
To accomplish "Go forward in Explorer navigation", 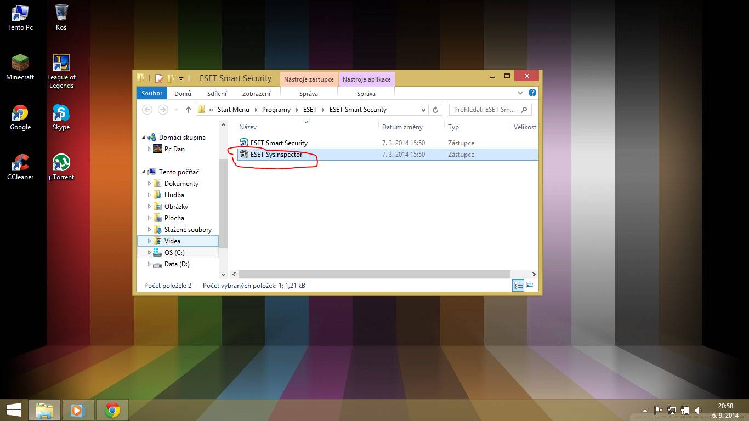I will point(163,110).
